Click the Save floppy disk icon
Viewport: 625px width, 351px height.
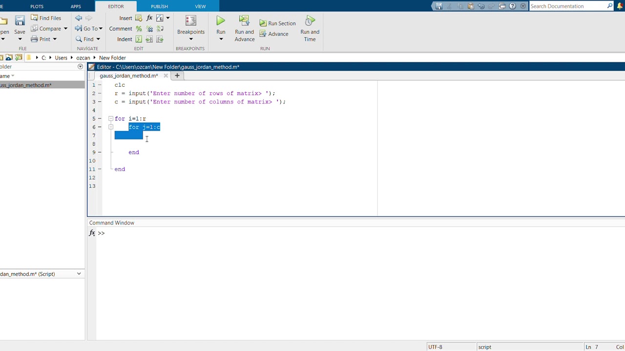(x=20, y=20)
